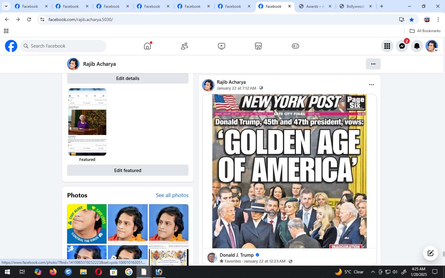Image resolution: width=445 pixels, height=278 pixels.
Task: Open Rajib Acharya post author name
Action: pyautogui.click(x=231, y=82)
